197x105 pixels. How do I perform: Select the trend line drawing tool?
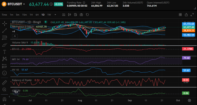pos(5,30)
